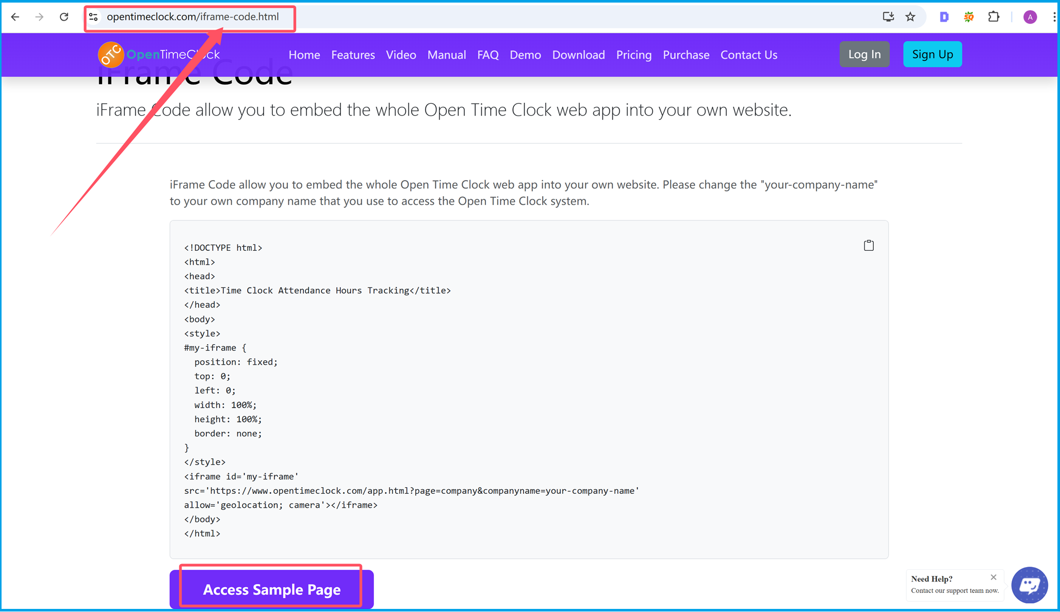Close the Need Help popup
1060x612 pixels.
(x=993, y=577)
